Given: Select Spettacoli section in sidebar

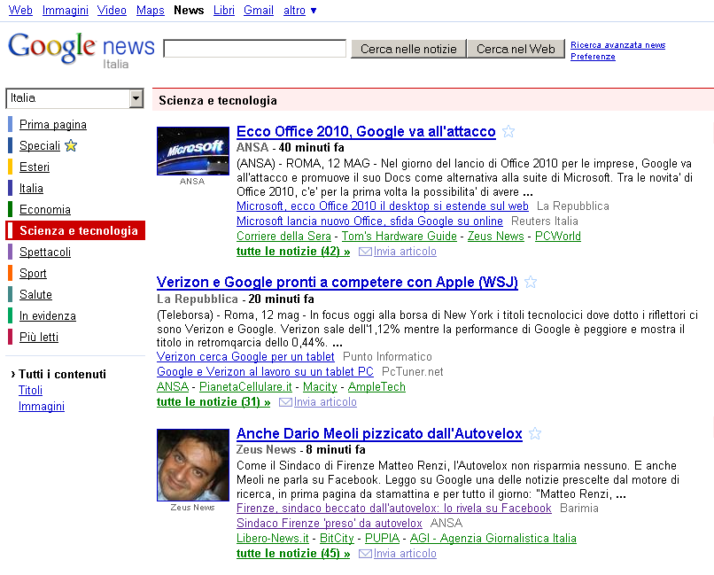Looking at the screenshot, I should pyautogui.click(x=45, y=252).
